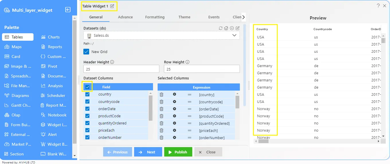Switch to the General tab

[x=96, y=17]
